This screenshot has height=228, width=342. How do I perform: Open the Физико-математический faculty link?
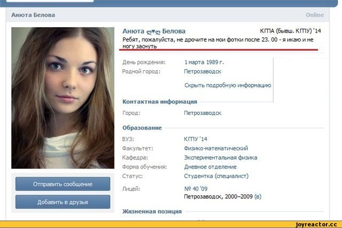(216, 148)
